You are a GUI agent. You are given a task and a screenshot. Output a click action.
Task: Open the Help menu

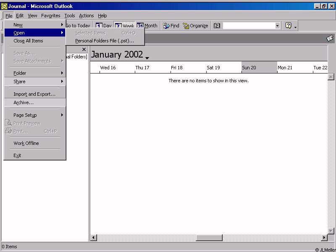coord(102,16)
